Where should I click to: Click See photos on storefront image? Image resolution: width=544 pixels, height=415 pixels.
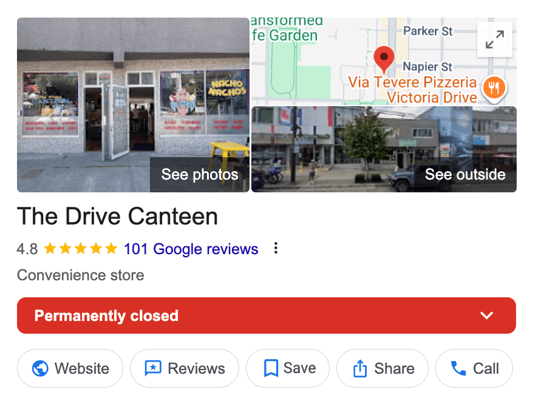[x=200, y=174]
